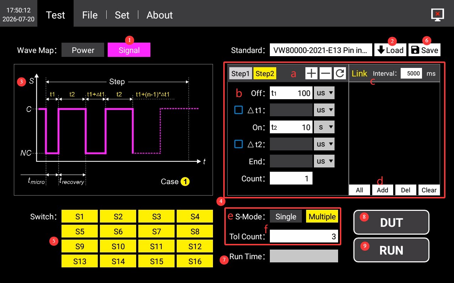Click the Case 1 label in diagram

pyautogui.click(x=175, y=182)
